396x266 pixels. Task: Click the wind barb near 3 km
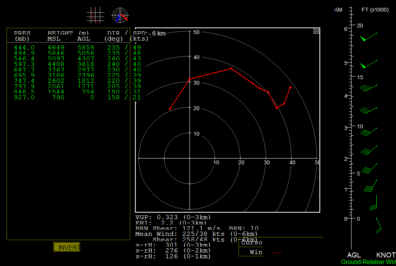[369, 132]
